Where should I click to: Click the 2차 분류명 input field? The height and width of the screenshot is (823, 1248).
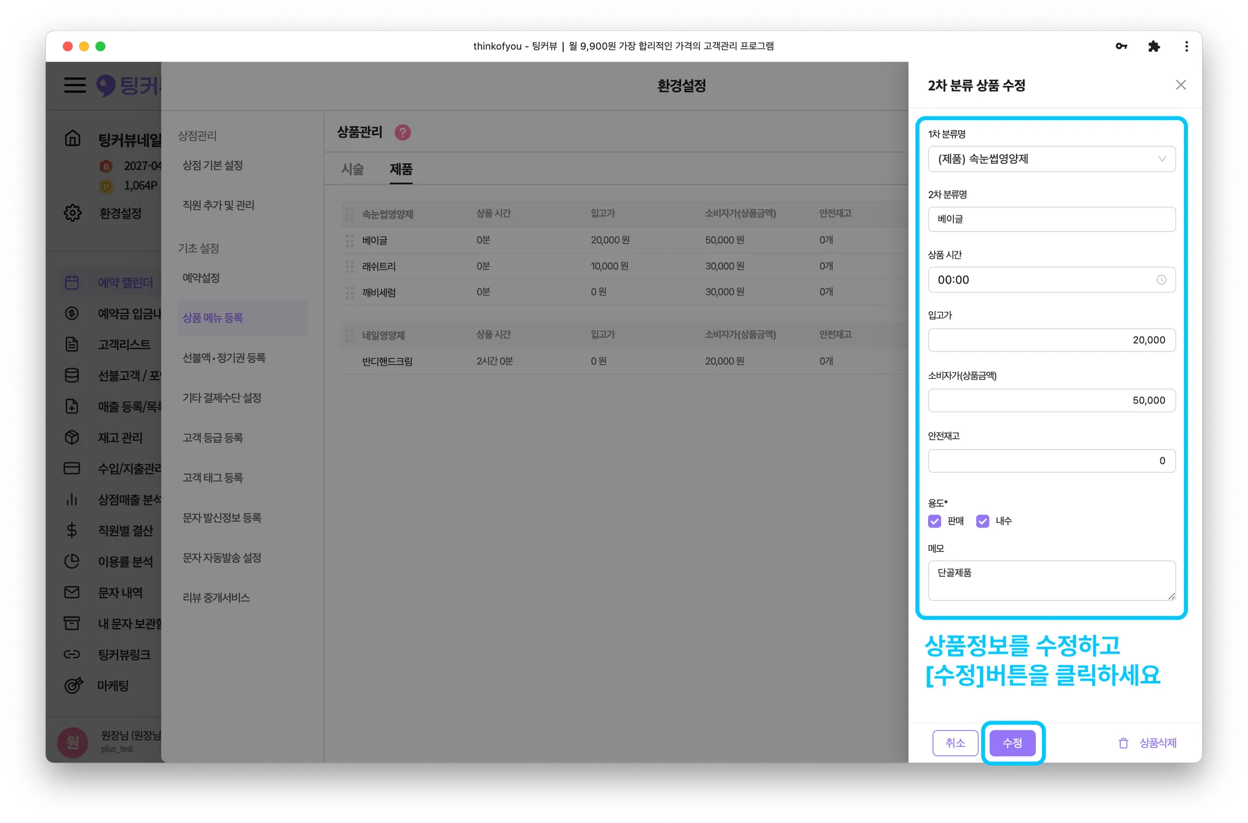pyautogui.click(x=1051, y=219)
